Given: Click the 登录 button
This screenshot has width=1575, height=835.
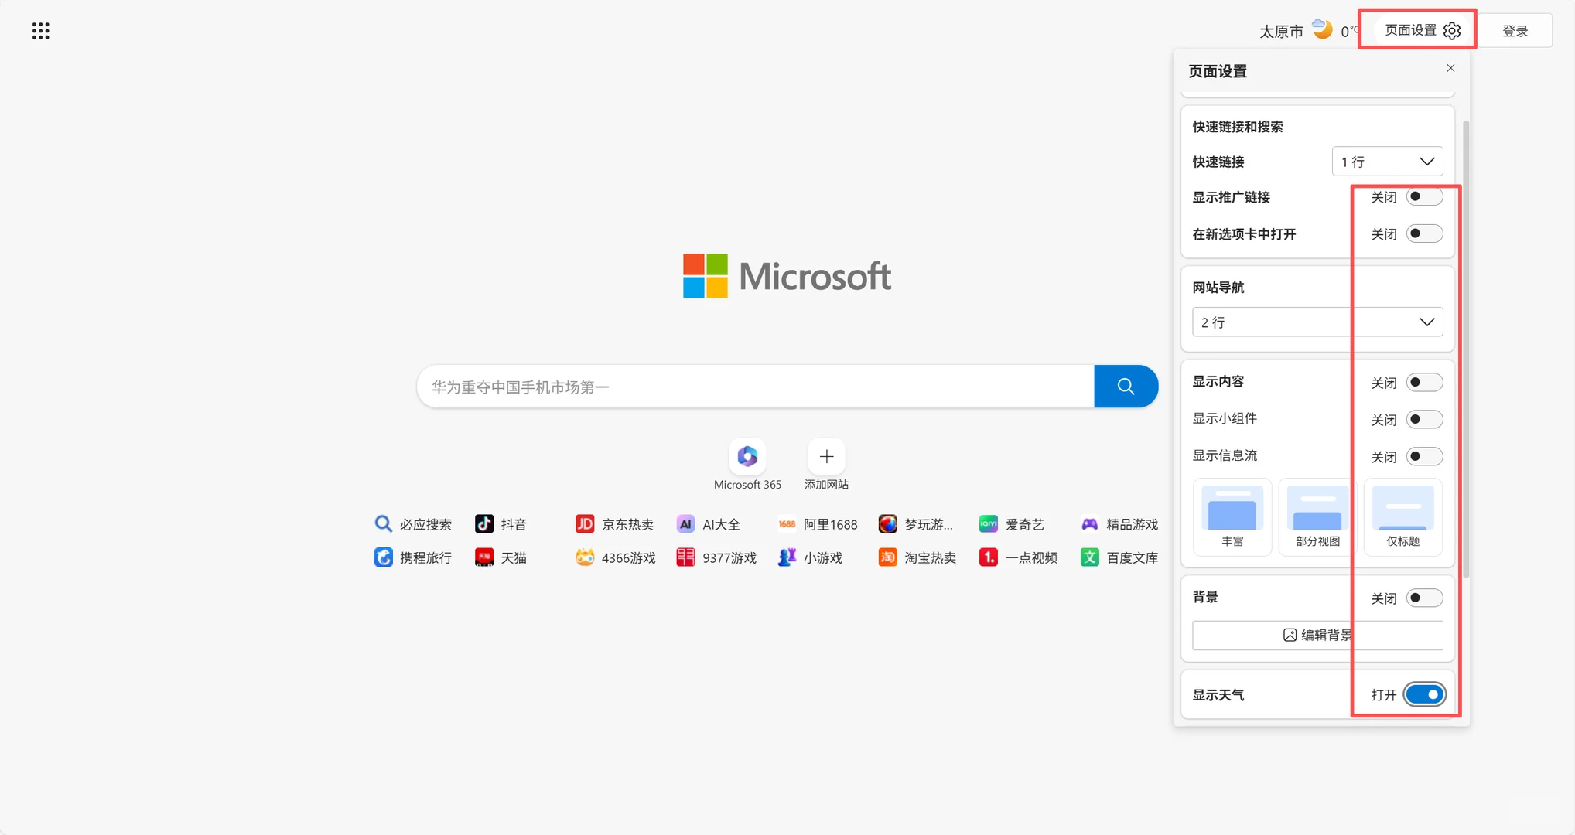Looking at the screenshot, I should click(x=1515, y=30).
